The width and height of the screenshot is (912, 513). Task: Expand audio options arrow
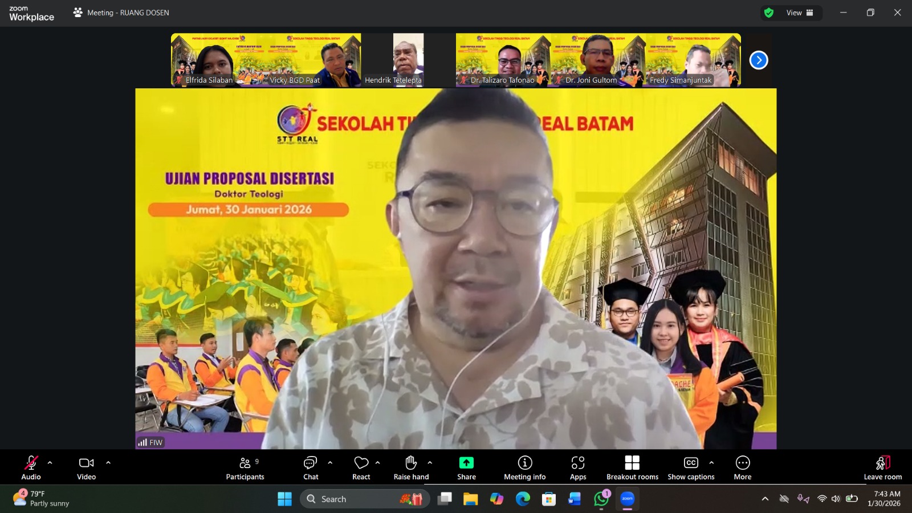pos(50,463)
